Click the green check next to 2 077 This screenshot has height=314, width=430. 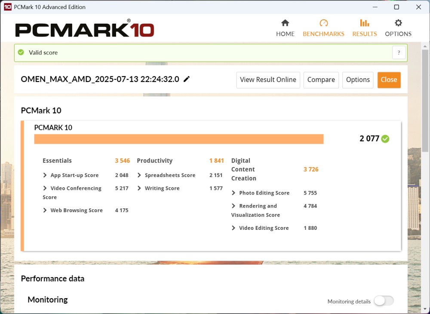(x=385, y=139)
